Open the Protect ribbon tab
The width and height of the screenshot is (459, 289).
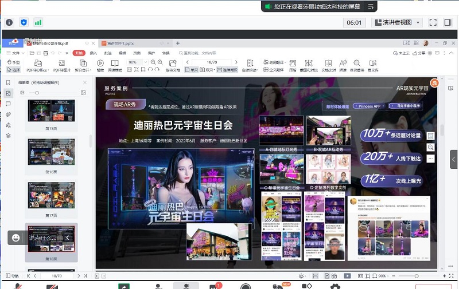(x=151, y=53)
